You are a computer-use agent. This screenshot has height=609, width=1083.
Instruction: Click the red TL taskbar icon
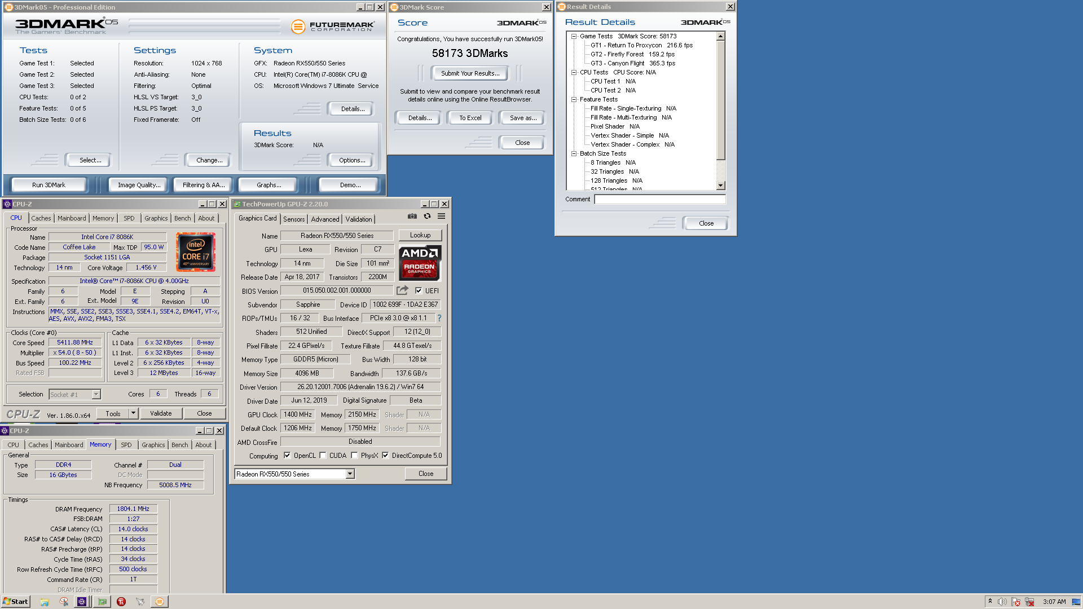121,602
